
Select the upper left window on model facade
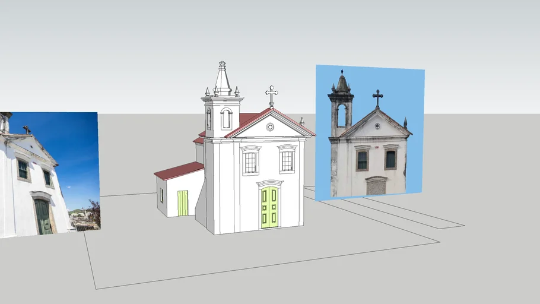point(250,161)
